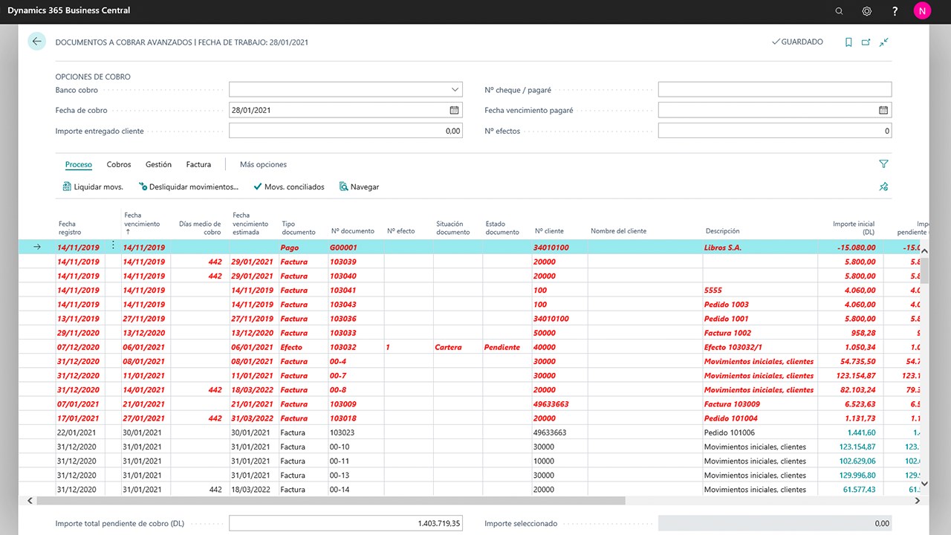The height and width of the screenshot is (535, 951).
Task: Collapse the page with the shrink arrows icon
Action: click(884, 42)
